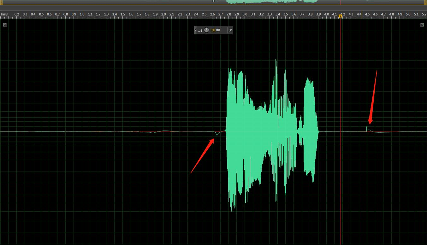
Task: Select the fade in handle icon
Action: tap(5, 25)
